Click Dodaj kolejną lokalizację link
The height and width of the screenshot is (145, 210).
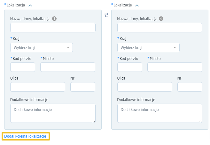coord(25,136)
